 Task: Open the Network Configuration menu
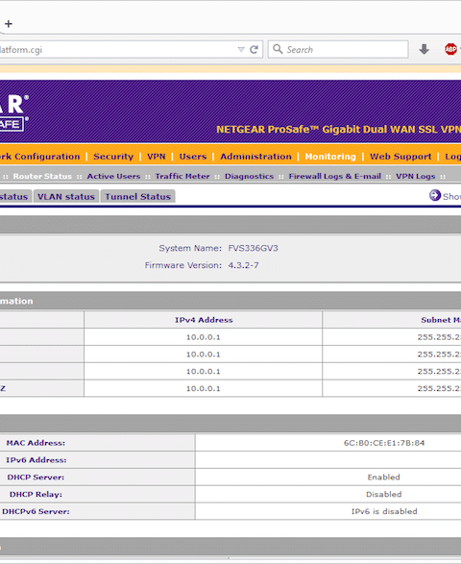(x=40, y=157)
